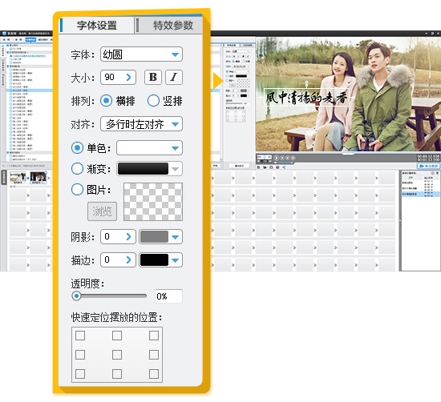This screenshot has width=441, height=402.
Task: Open the 单色 solid color dropdown
Action: [x=149, y=148]
